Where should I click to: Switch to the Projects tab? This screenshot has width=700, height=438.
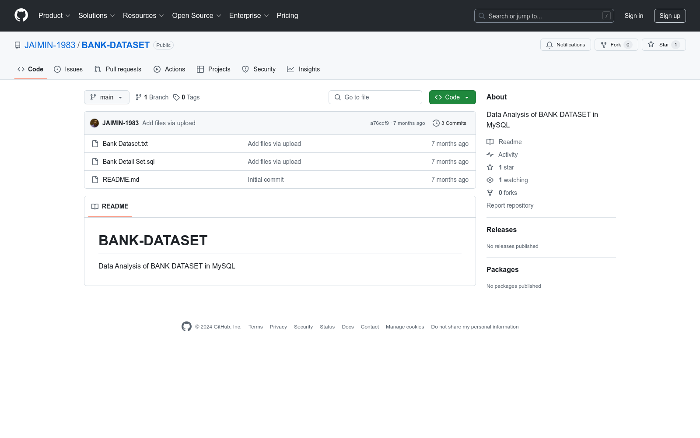pos(213,69)
